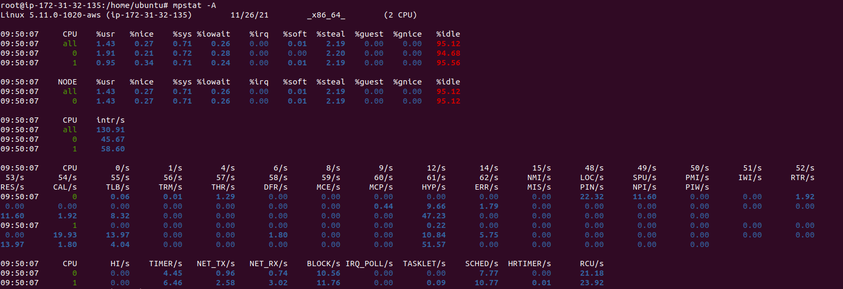Select the %usr value '0.95'
The image size is (843, 289).
click(106, 63)
